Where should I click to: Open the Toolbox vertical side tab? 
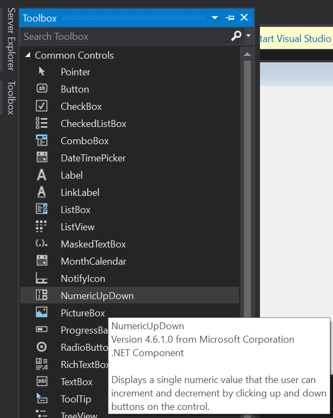pos(11,97)
